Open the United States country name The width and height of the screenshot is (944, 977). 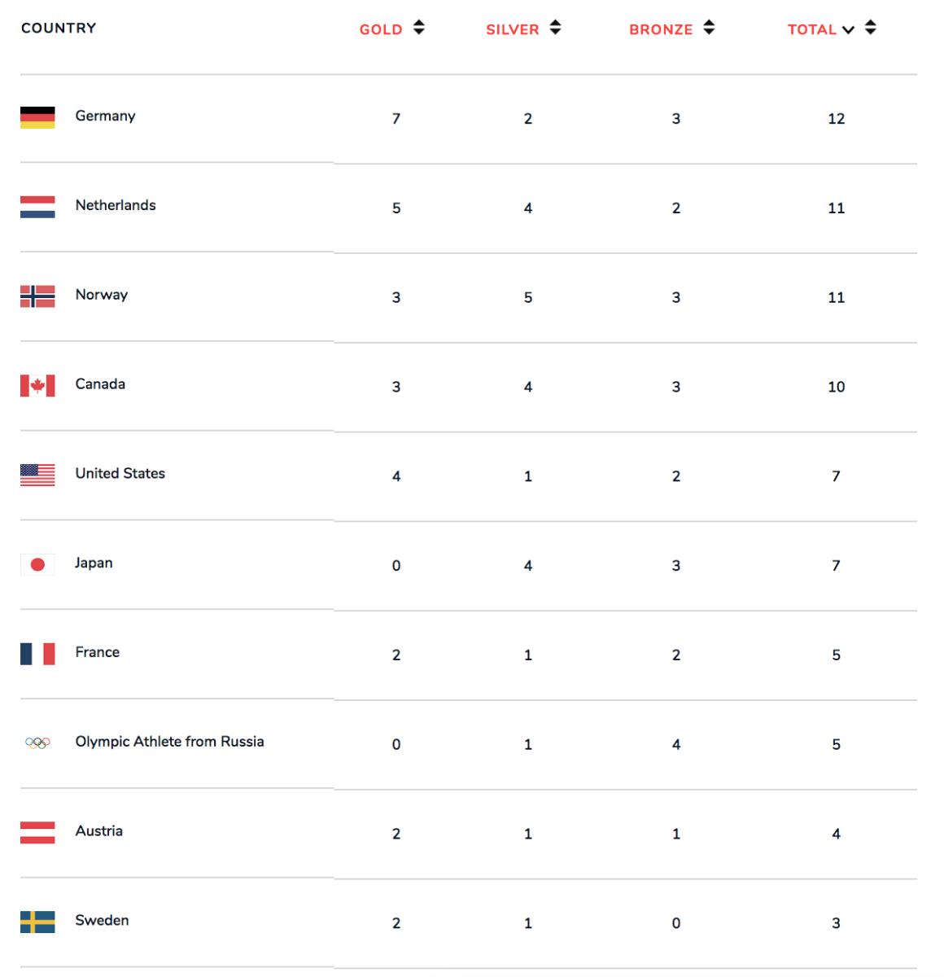pos(120,474)
